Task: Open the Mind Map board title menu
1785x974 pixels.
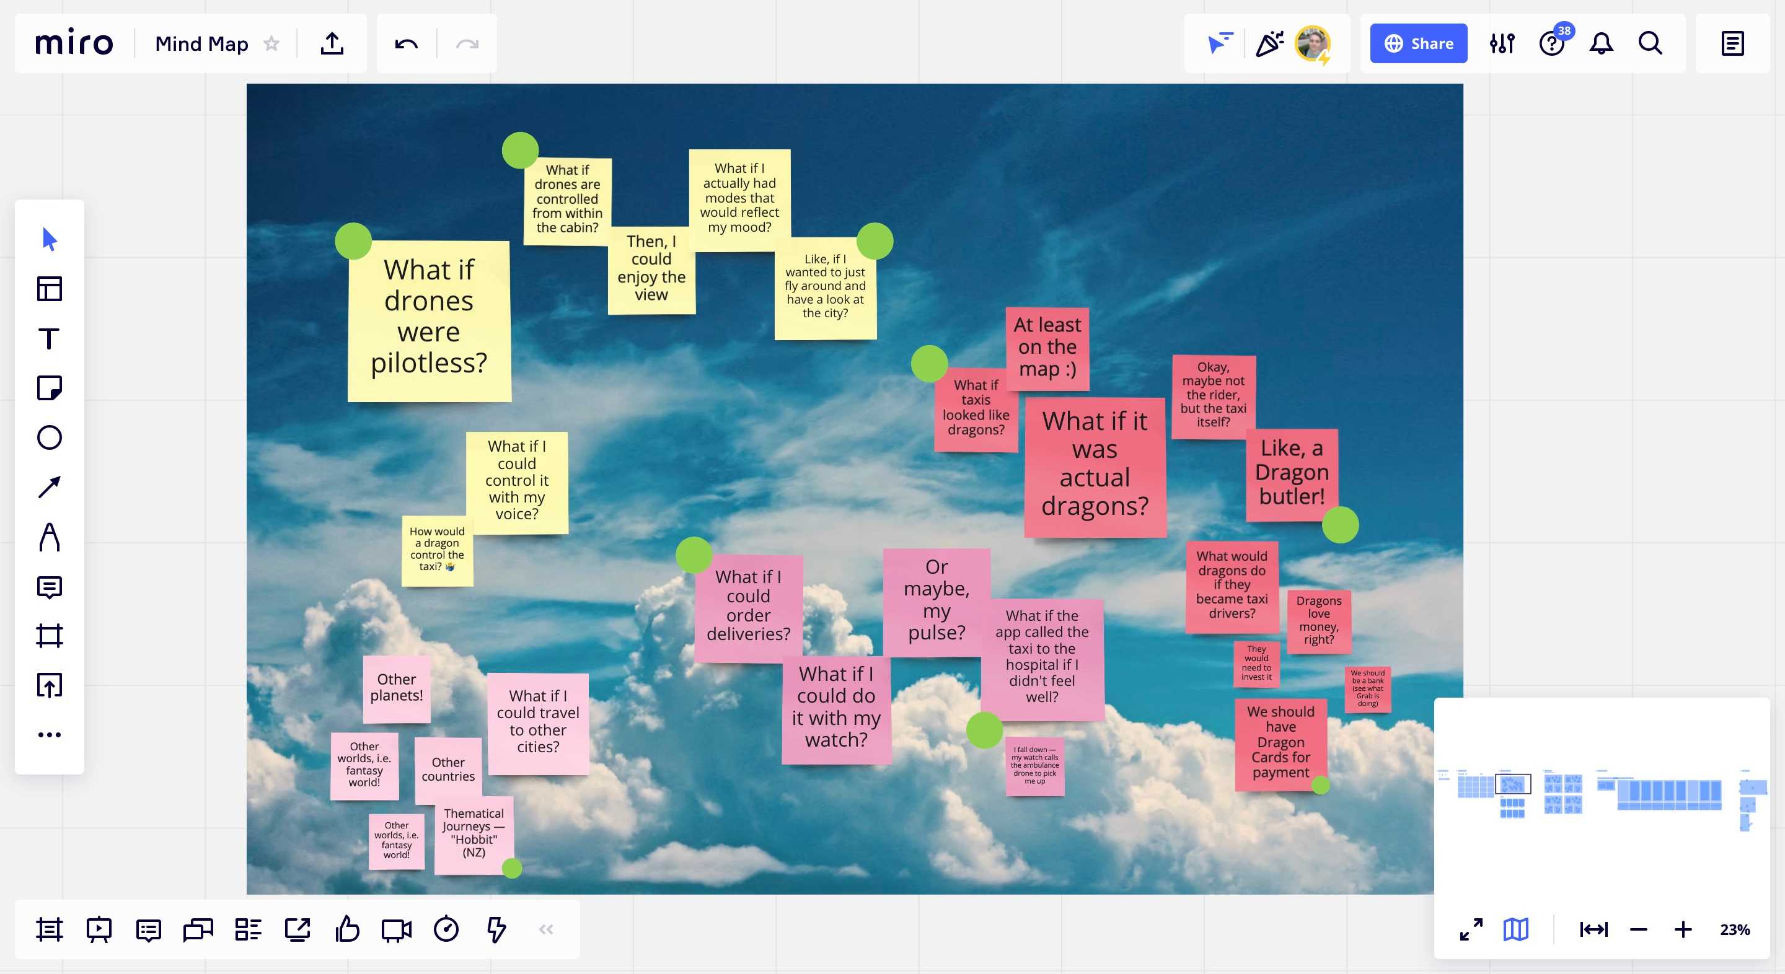Action: point(201,43)
